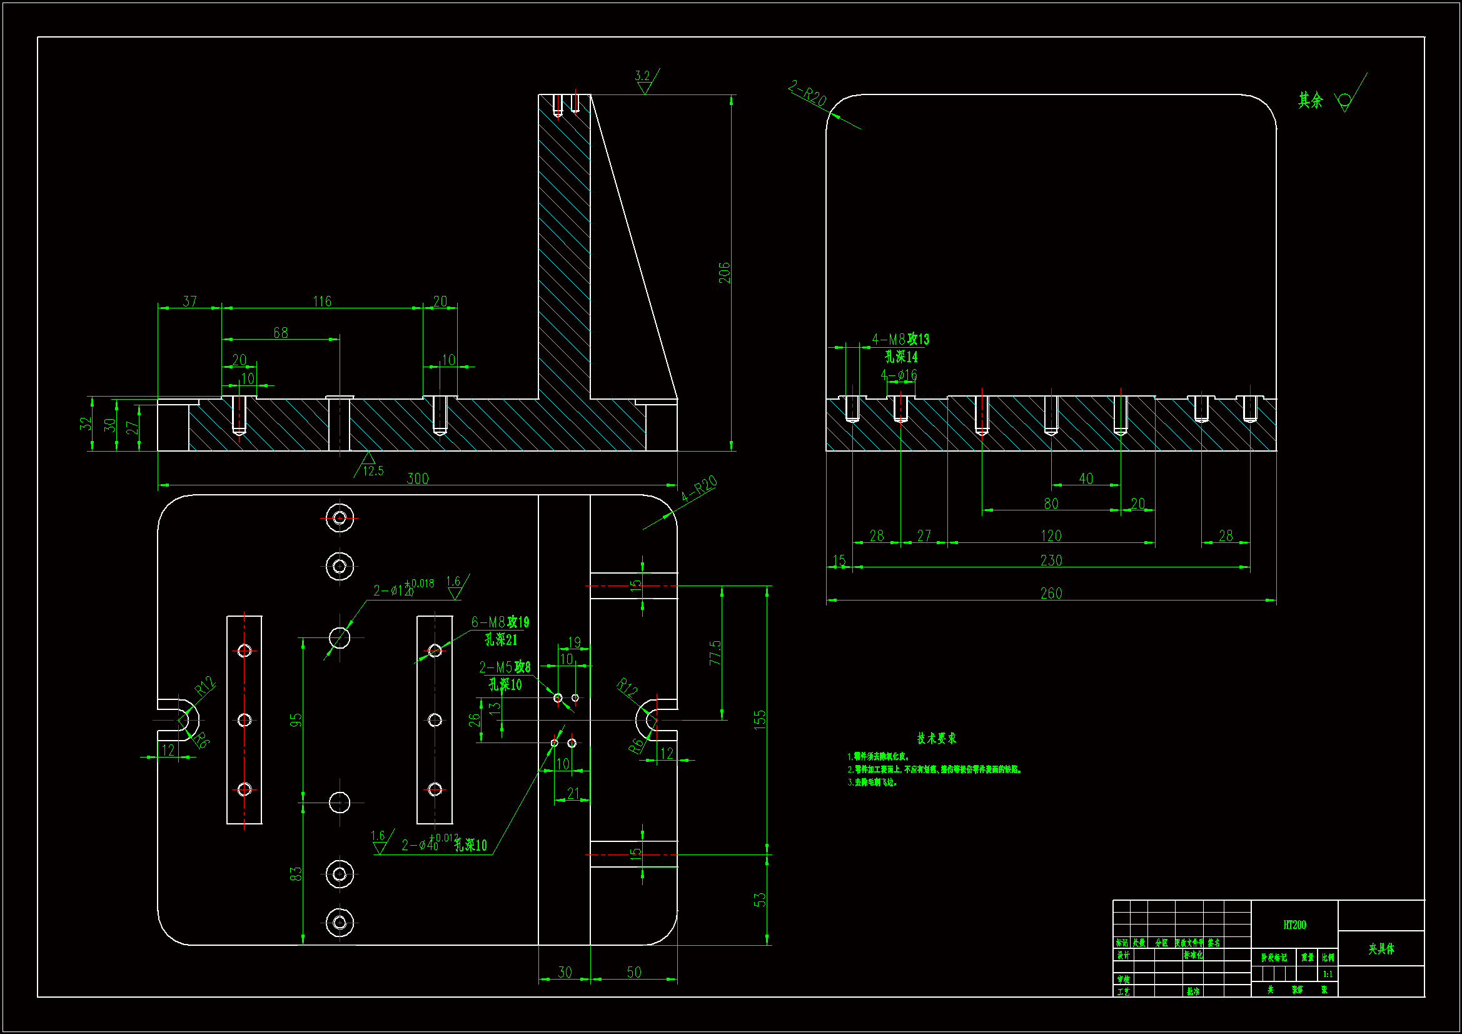
Task: Click the 155 vertical dimension text
Action: tap(760, 719)
